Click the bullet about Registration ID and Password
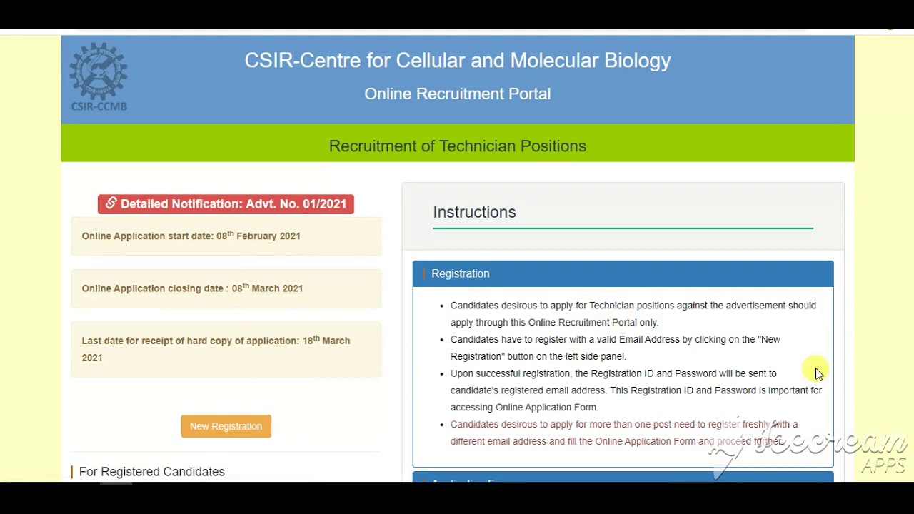Image resolution: width=914 pixels, height=514 pixels. tap(636, 390)
